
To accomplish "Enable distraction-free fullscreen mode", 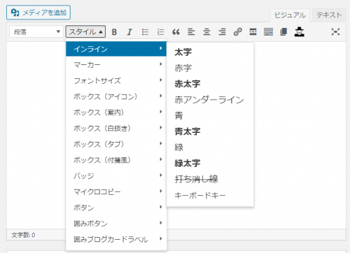I will click(335, 31).
